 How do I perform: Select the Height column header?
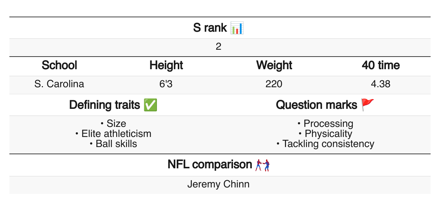[x=166, y=65]
